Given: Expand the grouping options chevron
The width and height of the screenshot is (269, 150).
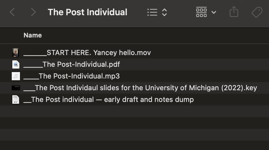Looking at the screenshot, I should [x=214, y=12].
